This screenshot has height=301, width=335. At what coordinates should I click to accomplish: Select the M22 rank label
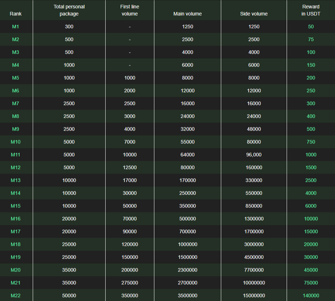click(16, 296)
